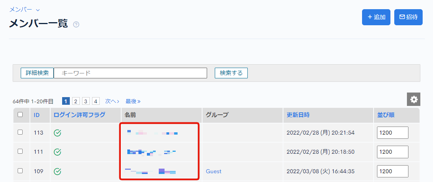Click ID cell 113
Viewport: 433px width, 182px height.
39,133
